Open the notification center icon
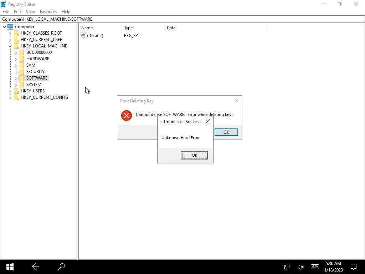 point(354,267)
